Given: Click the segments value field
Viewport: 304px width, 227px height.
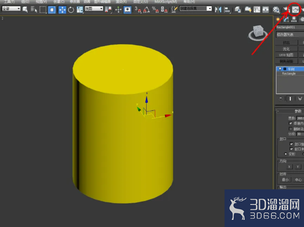Looking at the screenshot, I should (x=300, y=134).
